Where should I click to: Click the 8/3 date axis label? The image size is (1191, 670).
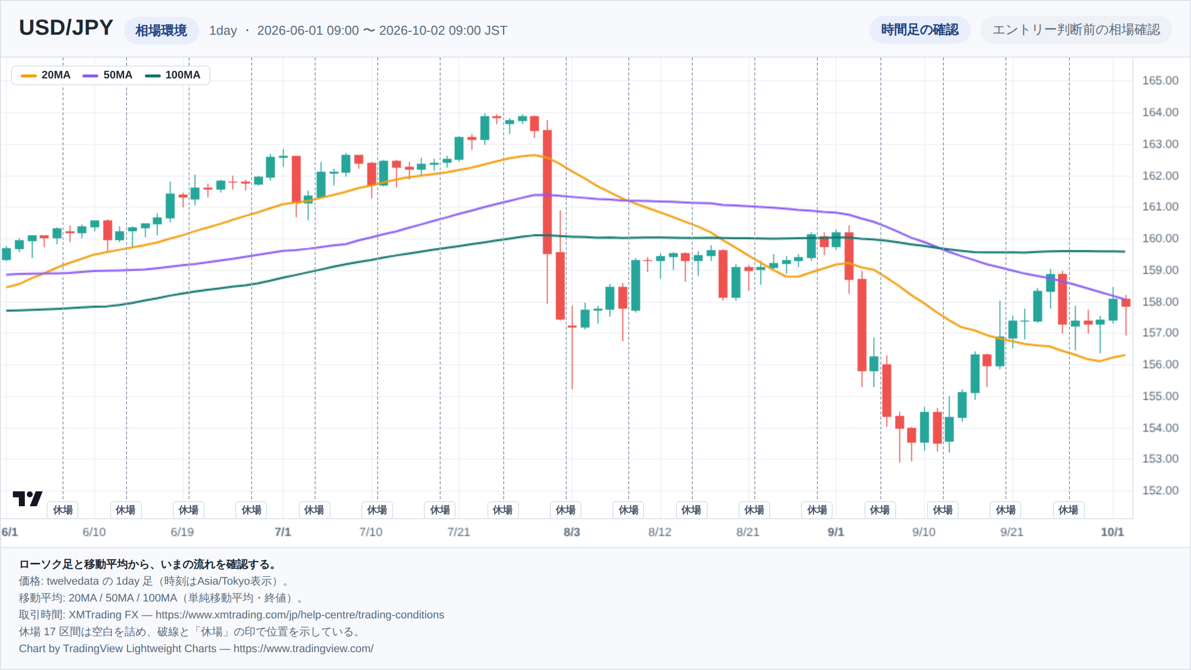pyautogui.click(x=572, y=532)
